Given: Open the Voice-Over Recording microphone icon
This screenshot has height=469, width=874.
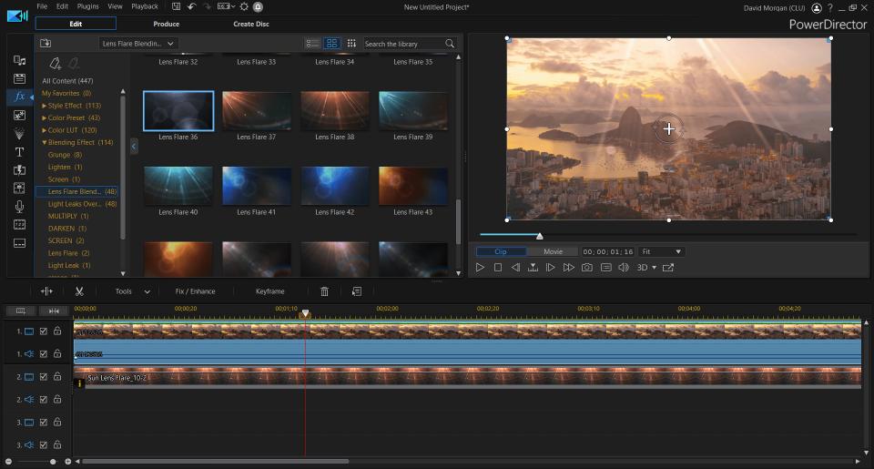Looking at the screenshot, I should (x=19, y=207).
